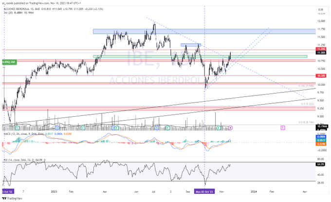This screenshot has width=331, height=202.
Task: Select the highlighted Mon 02 Oct '23 date label
Action: tap(204, 192)
